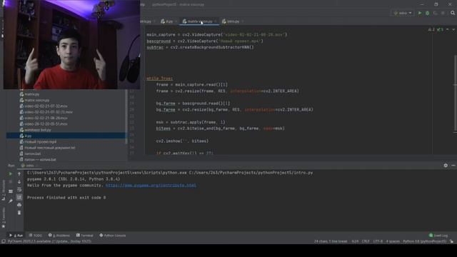Screen dimensions: 457x257
Task: Open the Python Console tool window
Action: coord(113,236)
